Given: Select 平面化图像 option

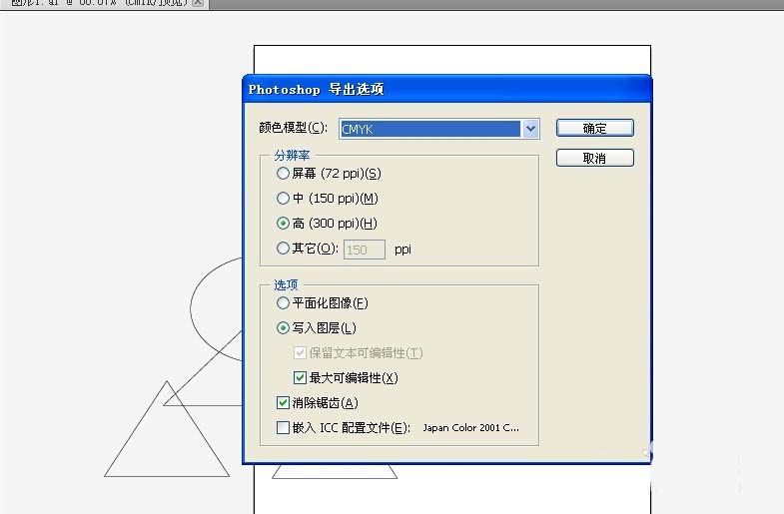Looking at the screenshot, I should click(283, 303).
